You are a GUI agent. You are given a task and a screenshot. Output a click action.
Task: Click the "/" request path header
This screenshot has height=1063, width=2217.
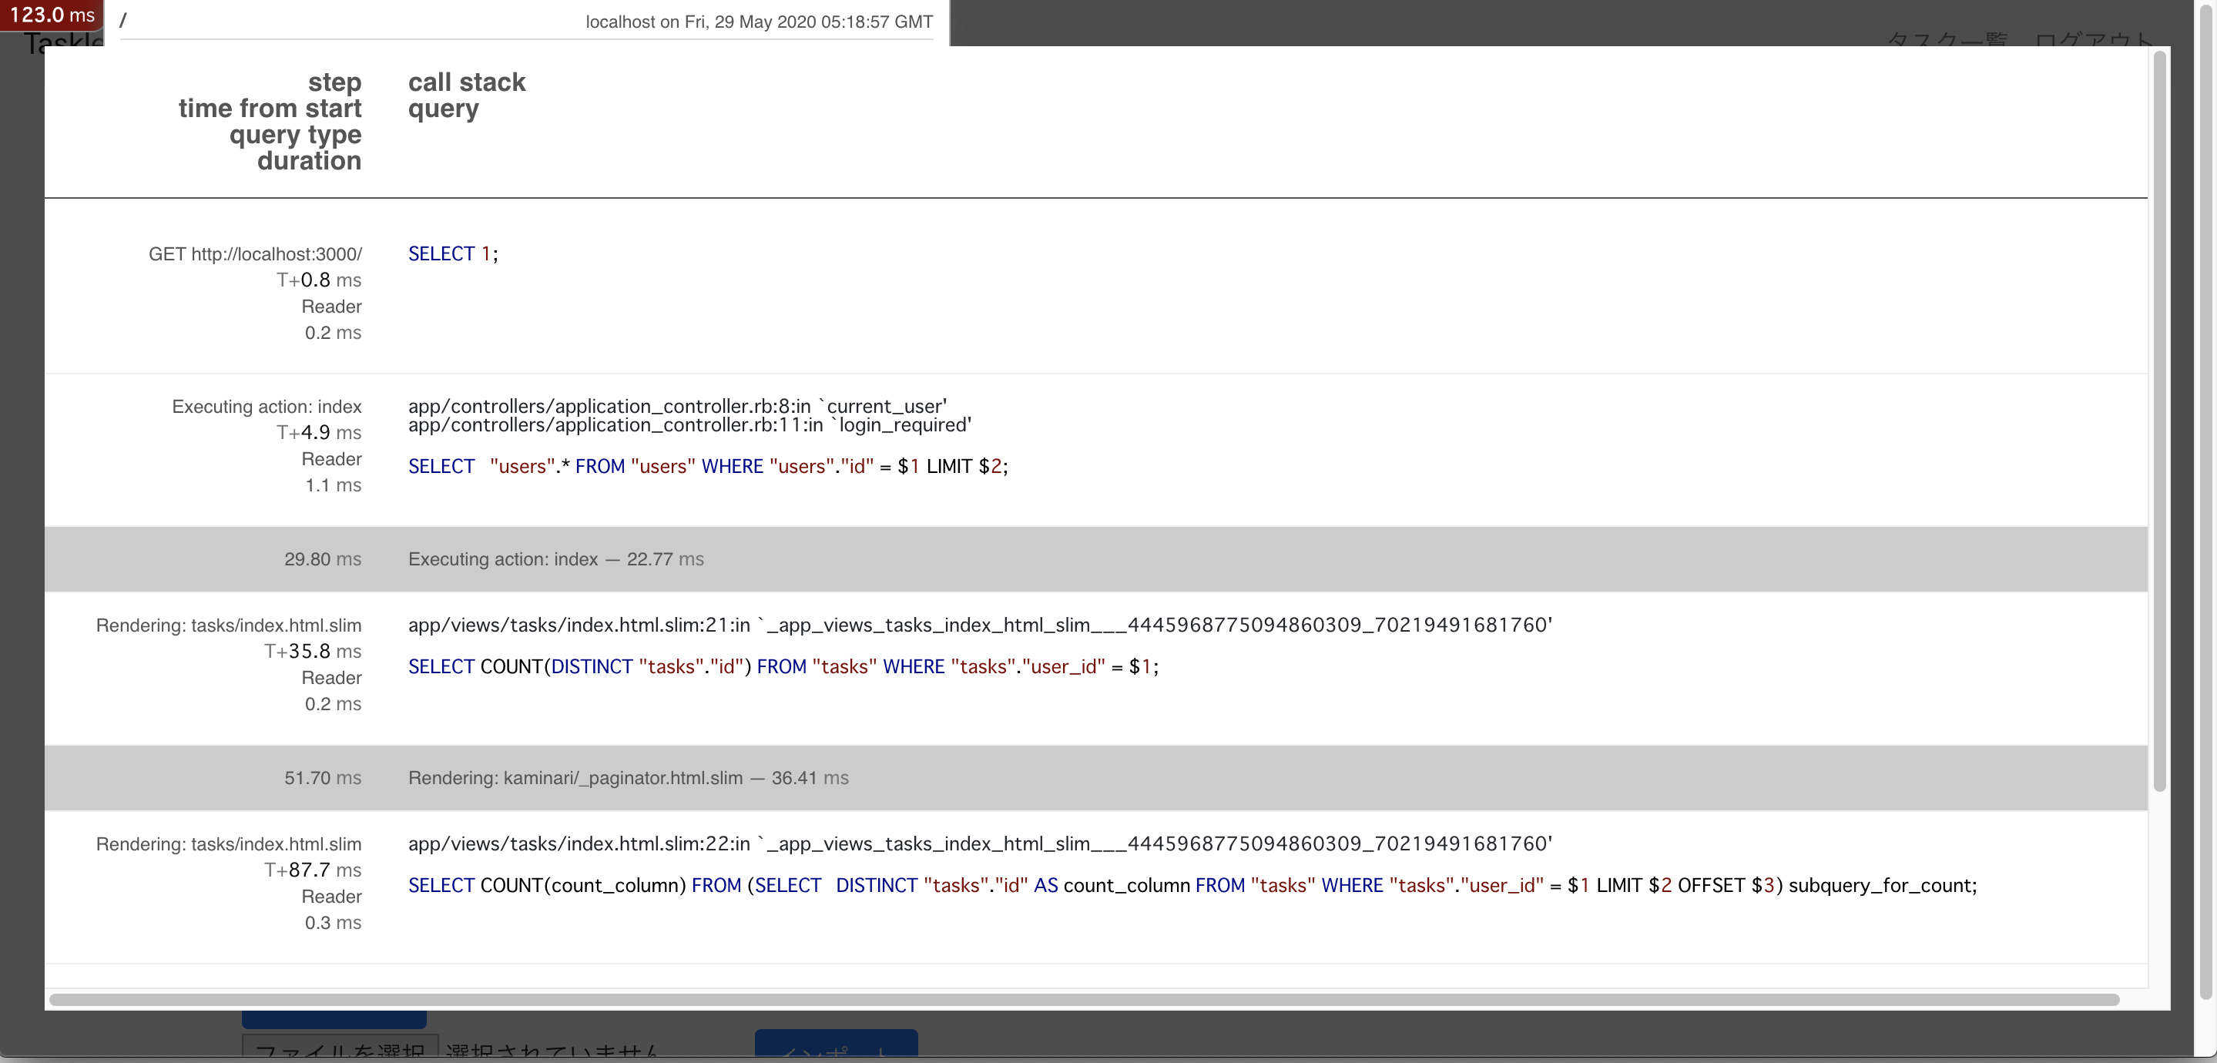click(123, 21)
